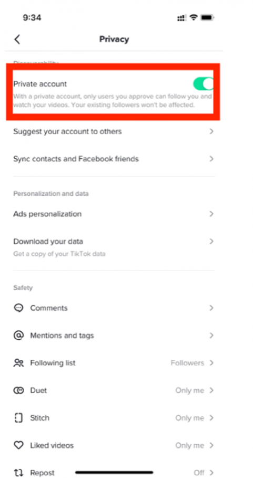This screenshot has height=478, width=253.
Task: Change Stitch setting from Only me
Action: click(x=195, y=418)
